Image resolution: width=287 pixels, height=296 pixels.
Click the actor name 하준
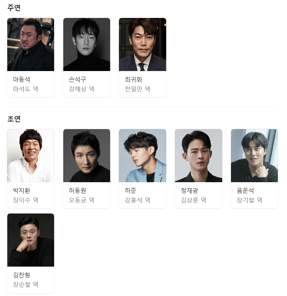pyautogui.click(x=130, y=191)
